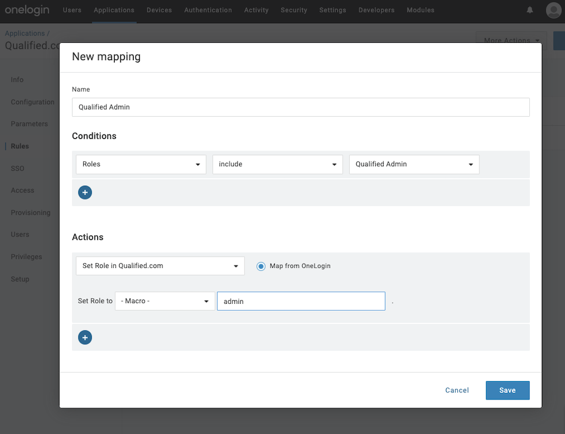This screenshot has width=565, height=434.
Task: Open the include operator dropdown
Action: 278,164
